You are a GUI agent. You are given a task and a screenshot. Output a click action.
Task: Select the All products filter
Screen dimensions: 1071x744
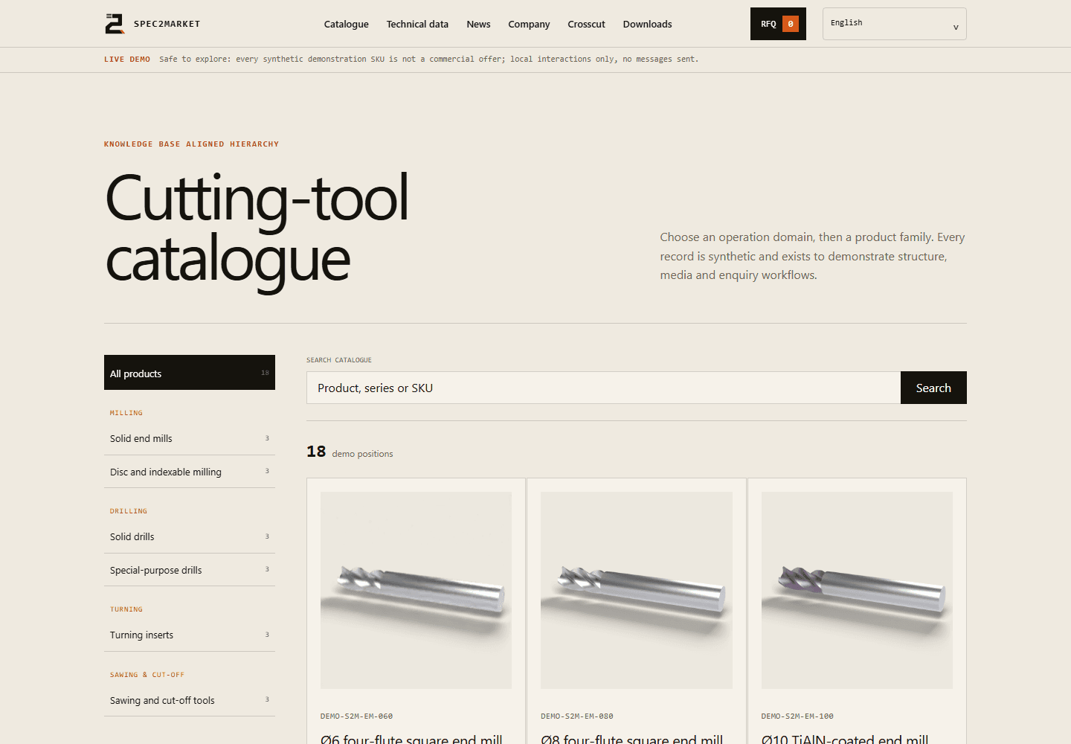190,373
